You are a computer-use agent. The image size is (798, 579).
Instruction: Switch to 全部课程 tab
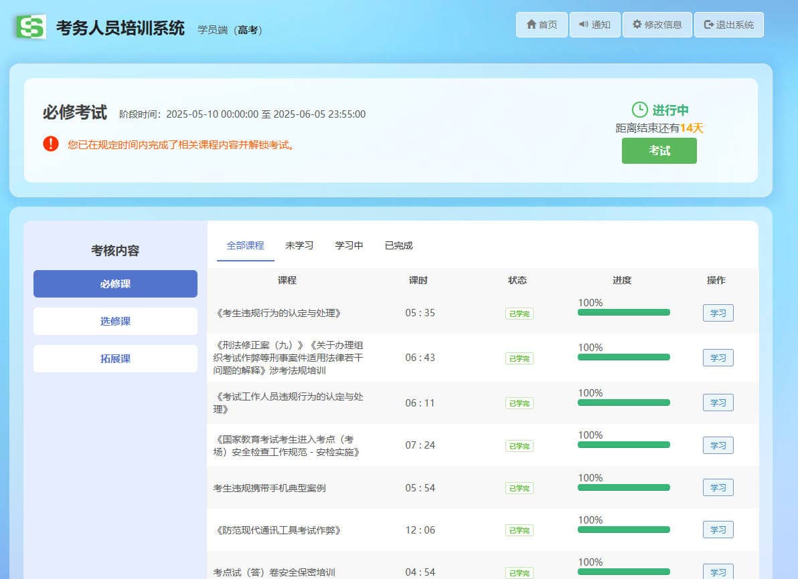245,245
